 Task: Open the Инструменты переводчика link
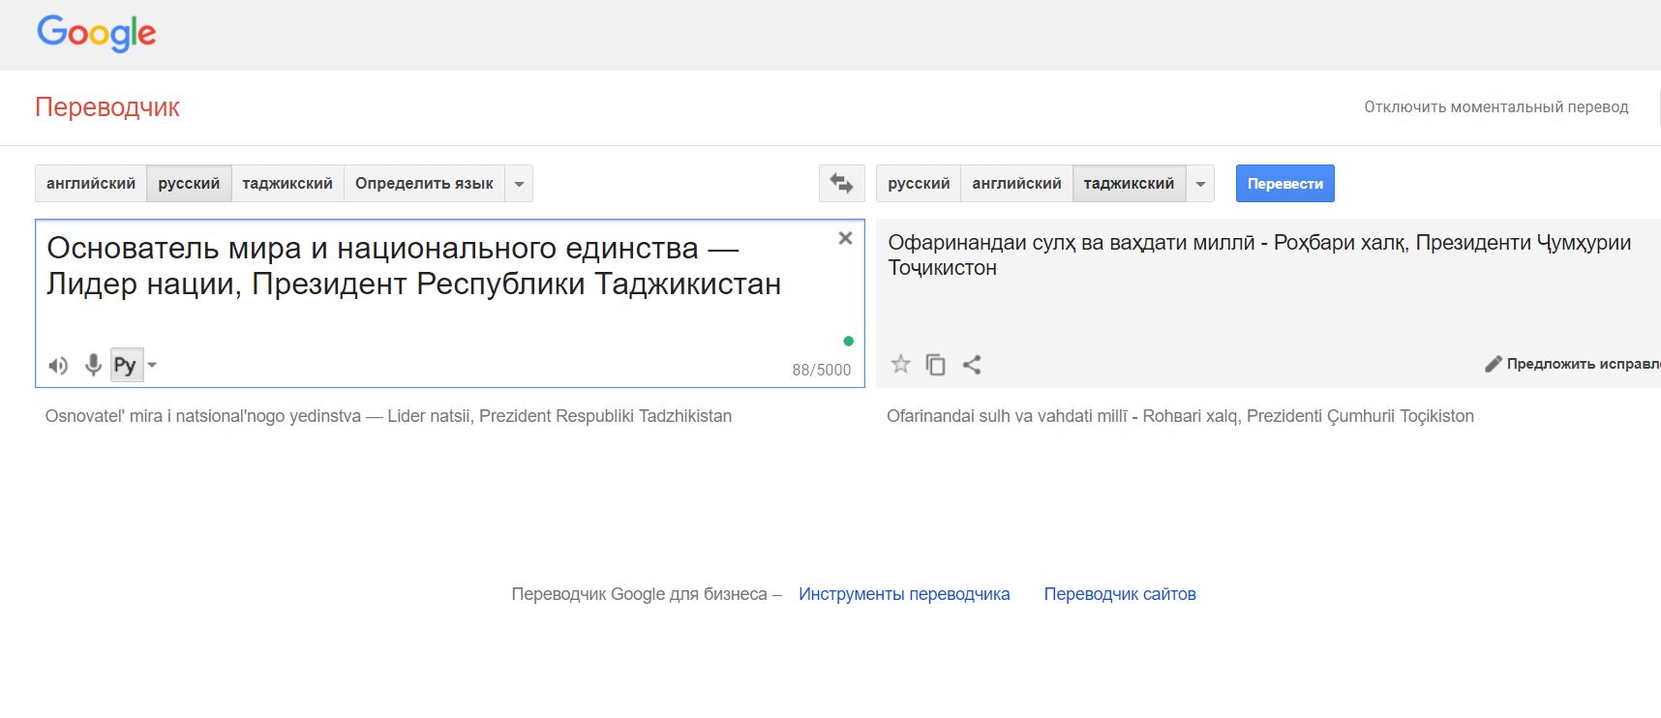[903, 594]
